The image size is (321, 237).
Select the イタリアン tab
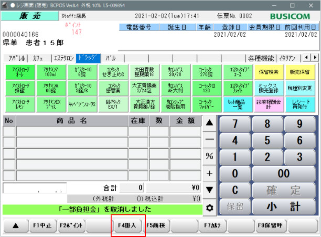pos(290,58)
